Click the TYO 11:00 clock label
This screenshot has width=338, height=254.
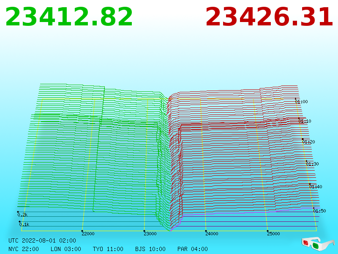[108, 249]
